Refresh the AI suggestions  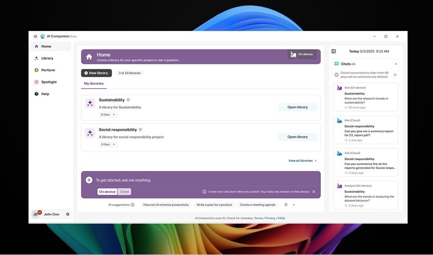pos(286,205)
